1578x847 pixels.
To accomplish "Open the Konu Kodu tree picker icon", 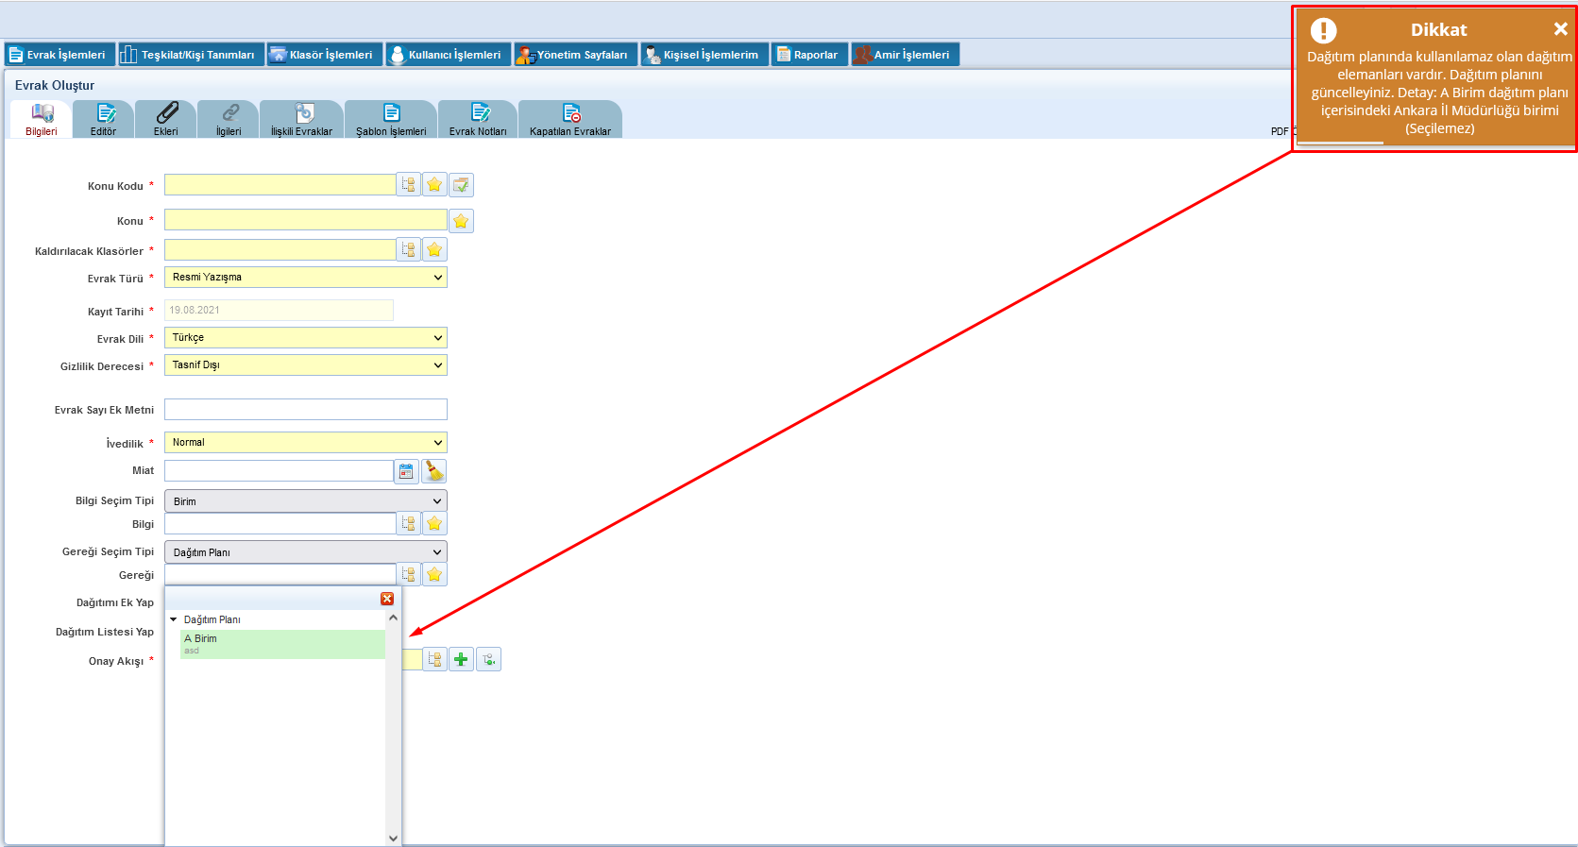I will click(408, 185).
